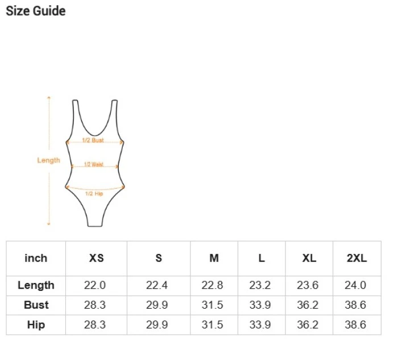
Task: Click the 2XL length value 24.0
Action: point(355,285)
